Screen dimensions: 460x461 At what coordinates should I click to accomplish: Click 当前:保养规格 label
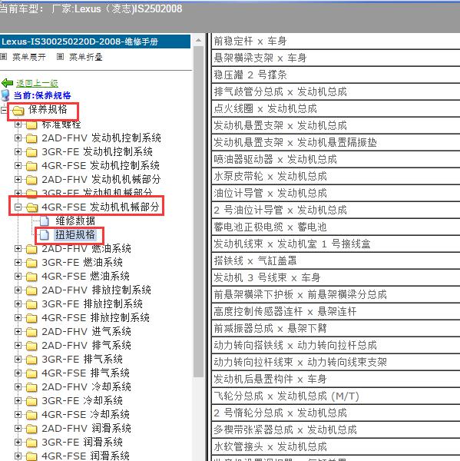[42, 95]
